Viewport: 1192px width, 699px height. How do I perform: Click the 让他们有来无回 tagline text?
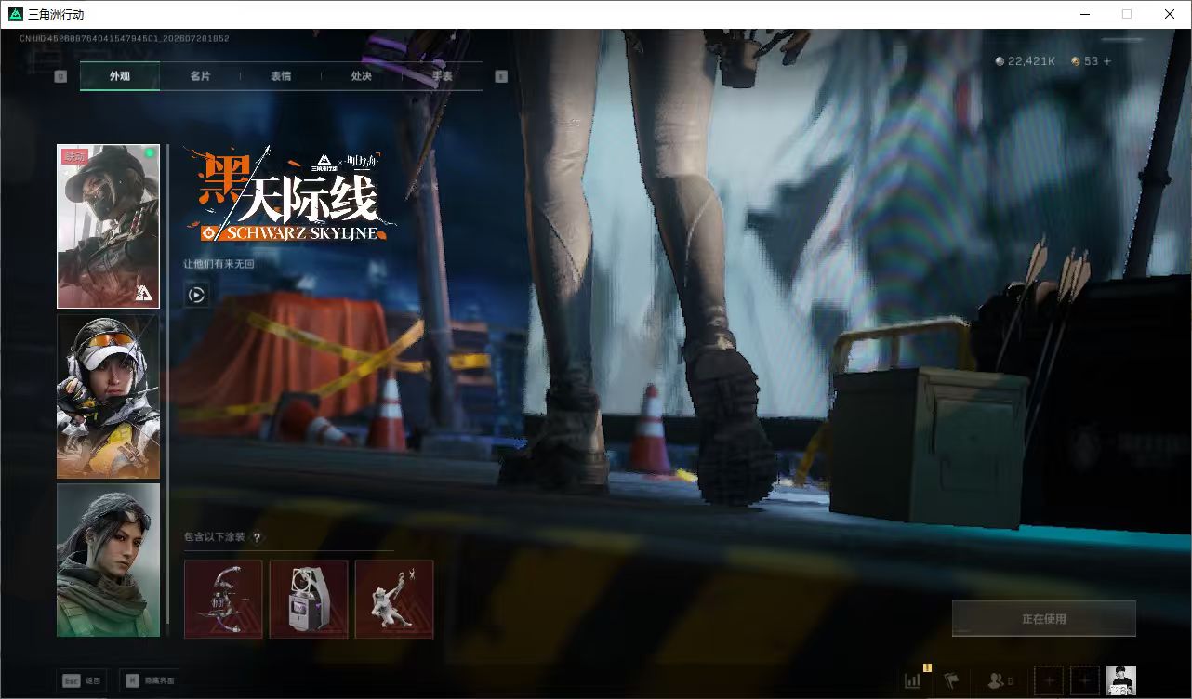point(219,264)
